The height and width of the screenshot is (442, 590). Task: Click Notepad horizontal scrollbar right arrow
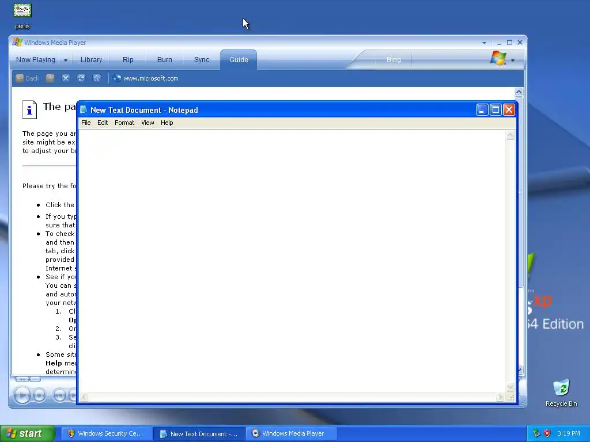tap(501, 397)
